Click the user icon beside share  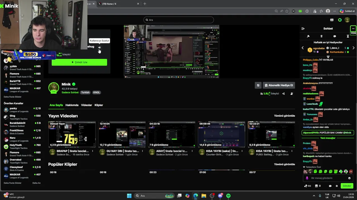pos(291,94)
